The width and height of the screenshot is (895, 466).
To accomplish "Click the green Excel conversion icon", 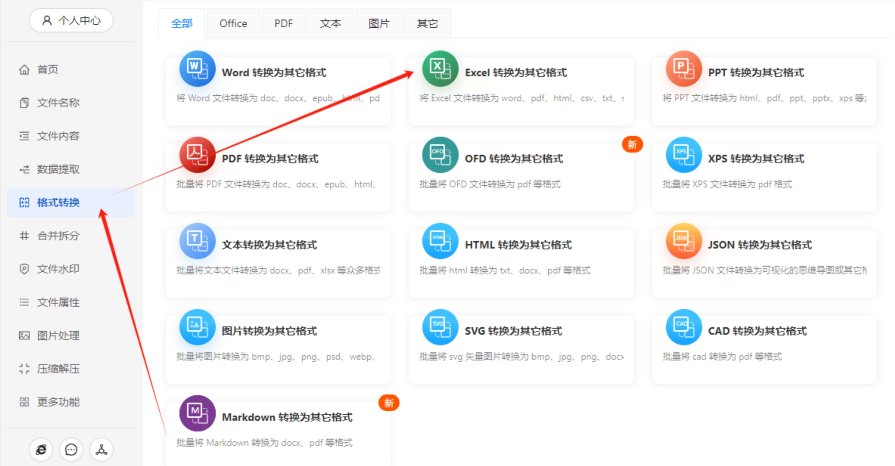I will (x=440, y=69).
